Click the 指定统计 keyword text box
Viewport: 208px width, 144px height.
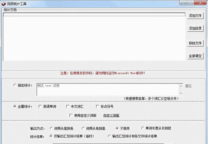click(108, 89)
